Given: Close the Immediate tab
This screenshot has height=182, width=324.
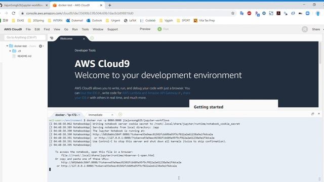Looking at the screenshot, I should click(112, 115).
